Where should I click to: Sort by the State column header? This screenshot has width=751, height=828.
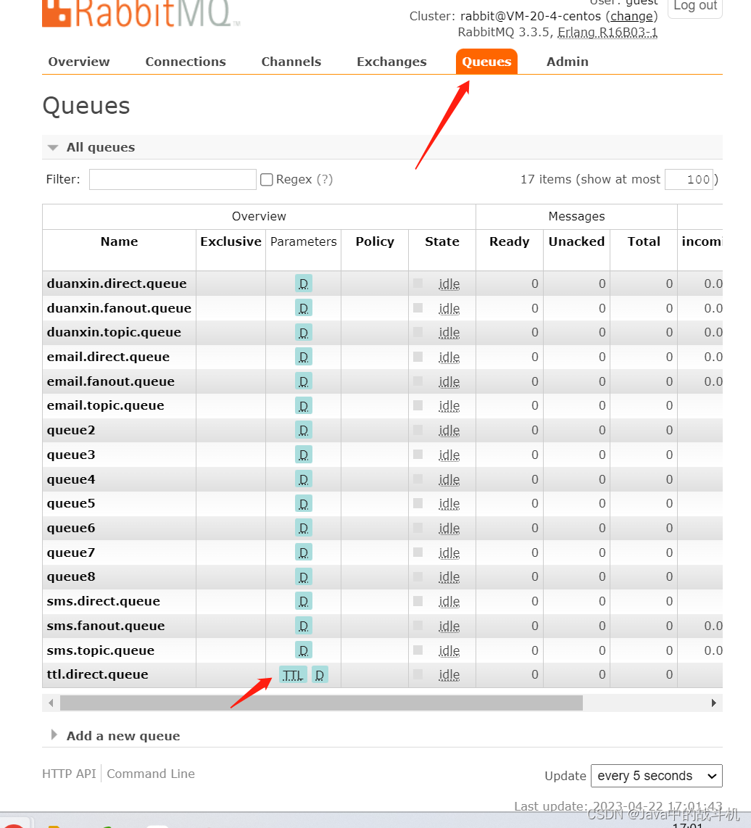click(x=442, y=242)
